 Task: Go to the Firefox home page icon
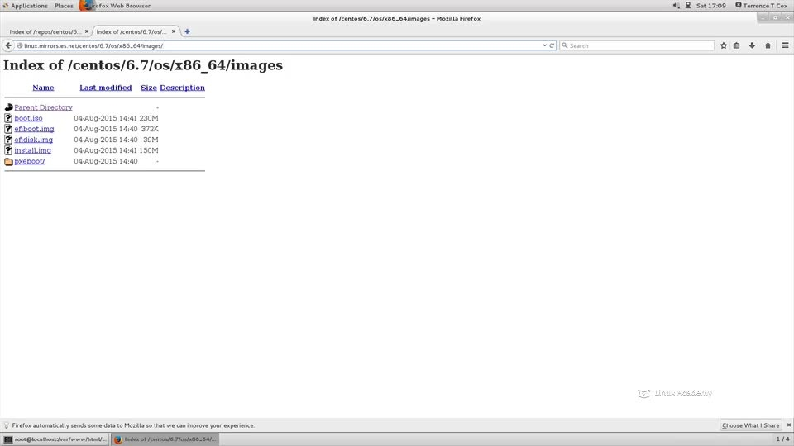click(768, 45)
